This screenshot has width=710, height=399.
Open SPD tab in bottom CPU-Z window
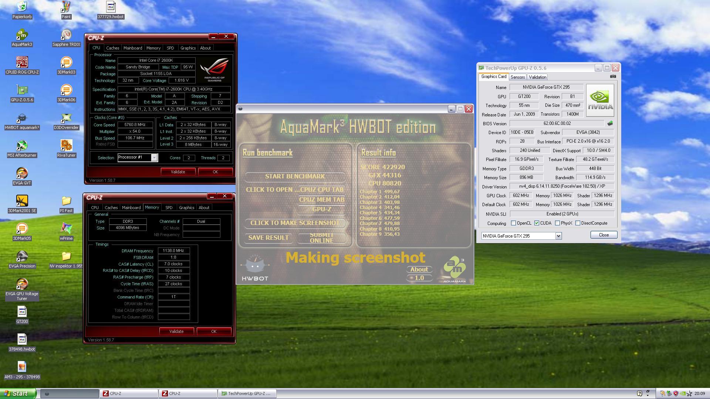coord(169,208)
